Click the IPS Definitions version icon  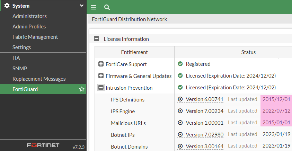coord(180,100)
